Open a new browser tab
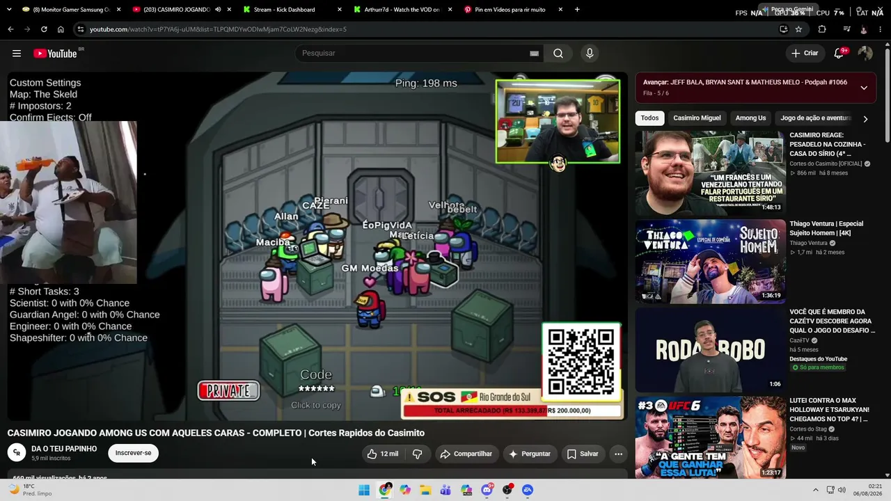 pyautogui.click(x=577, y=10)
